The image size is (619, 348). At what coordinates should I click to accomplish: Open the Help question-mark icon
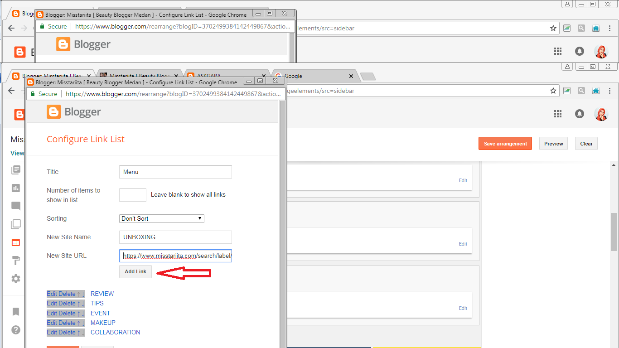point(16,329)
